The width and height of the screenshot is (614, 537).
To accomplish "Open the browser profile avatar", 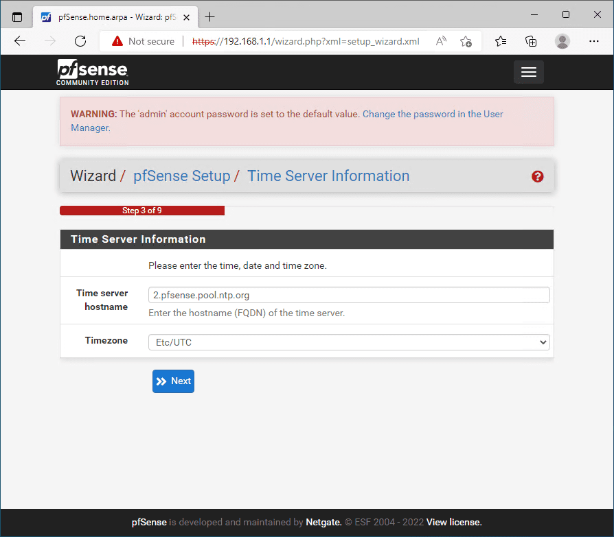I will 562,41.
